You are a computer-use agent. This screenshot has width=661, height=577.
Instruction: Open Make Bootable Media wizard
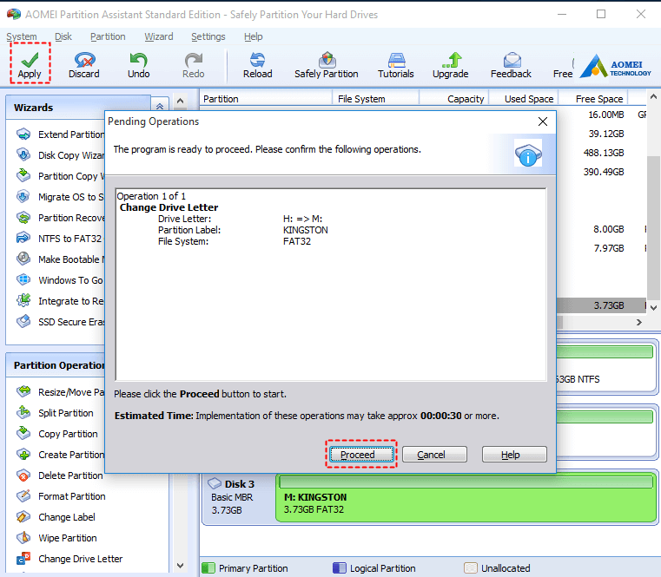pos(60,259)
